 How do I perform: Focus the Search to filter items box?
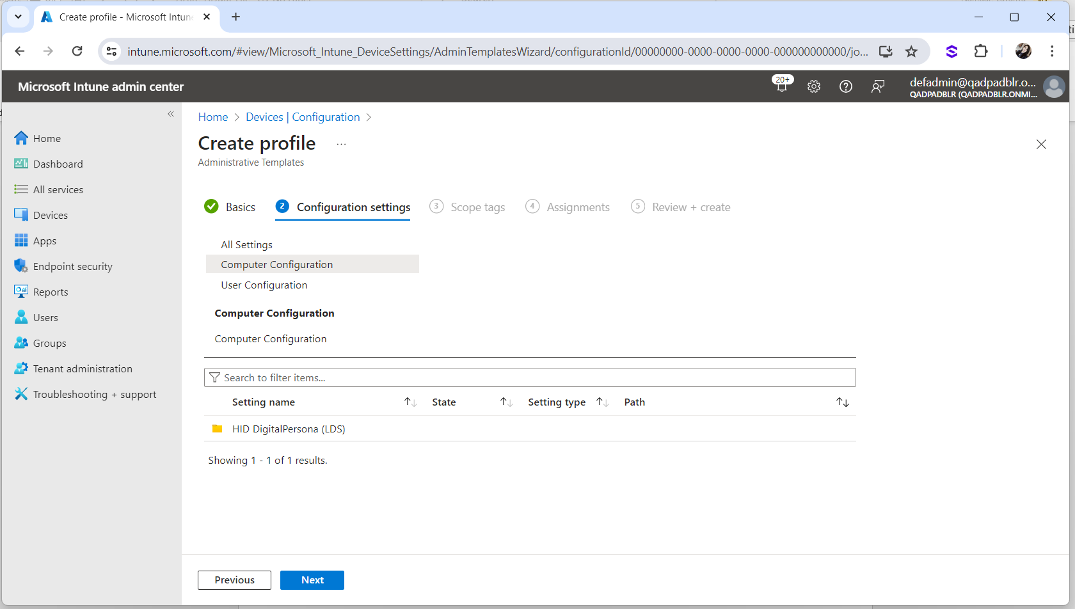point(530,377)
